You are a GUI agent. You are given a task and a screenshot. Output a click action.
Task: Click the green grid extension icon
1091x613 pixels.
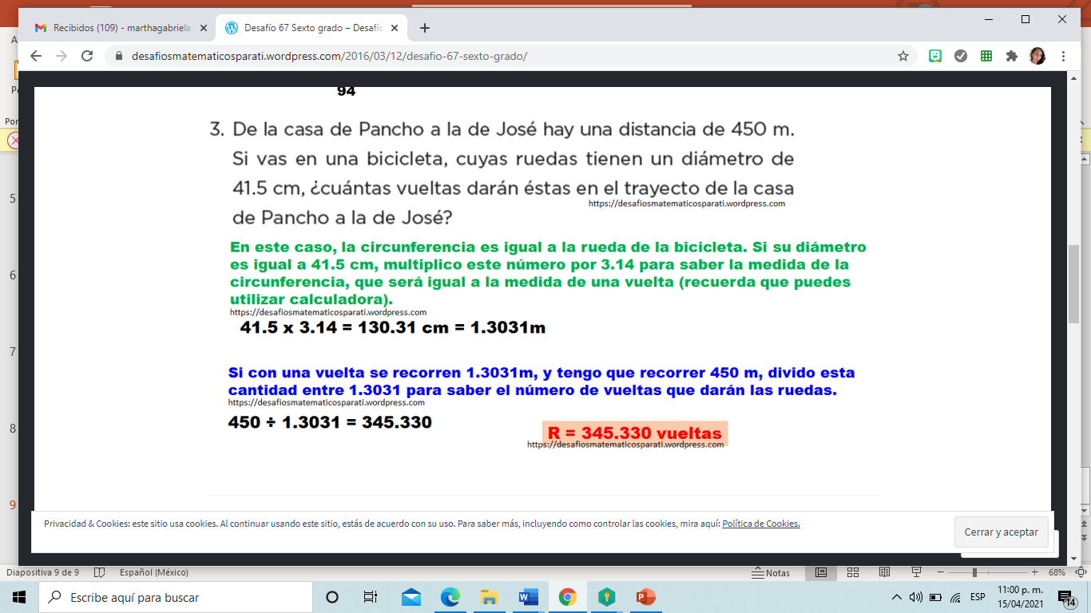pos(986,56)
